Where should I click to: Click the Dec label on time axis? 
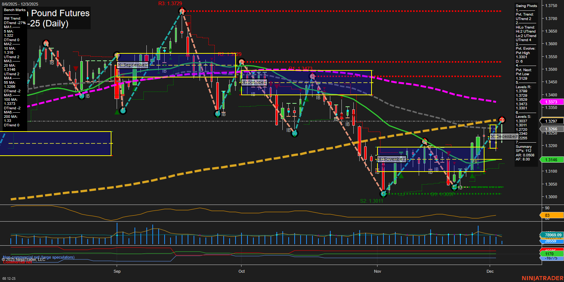click(490, 271)
